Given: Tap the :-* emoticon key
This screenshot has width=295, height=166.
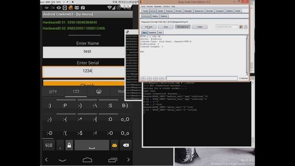Looking at the screenshot, I should (80, 119).
